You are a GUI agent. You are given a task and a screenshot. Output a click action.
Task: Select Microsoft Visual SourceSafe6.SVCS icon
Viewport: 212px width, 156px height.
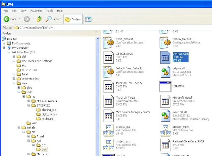point(108,101)
